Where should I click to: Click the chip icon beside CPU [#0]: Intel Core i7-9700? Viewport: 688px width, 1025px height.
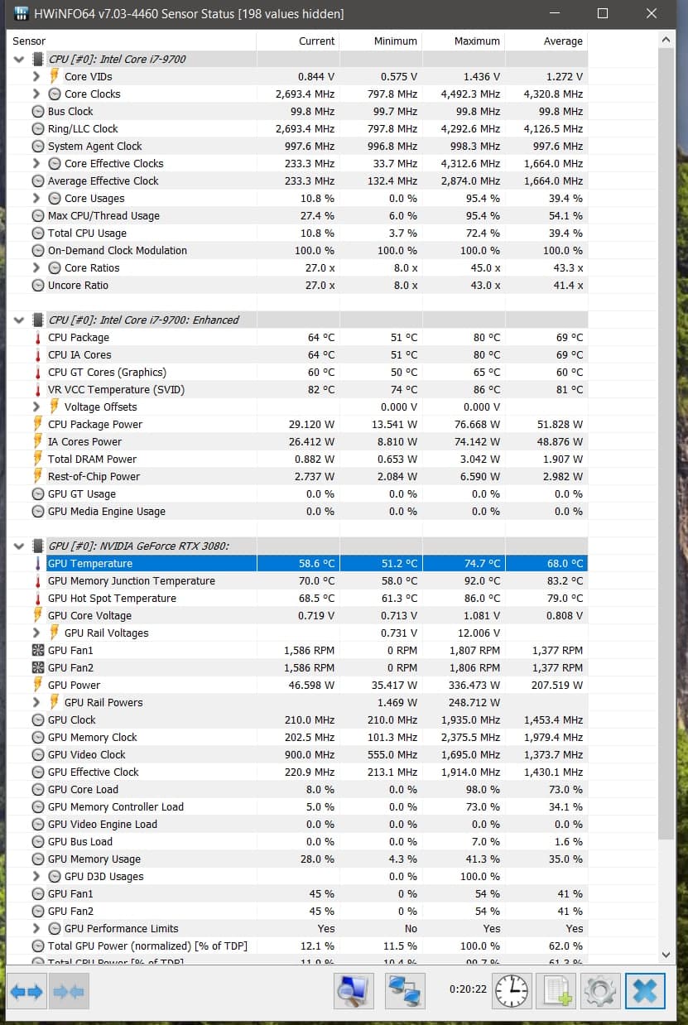pyautogui.click(x=38, y=59)
